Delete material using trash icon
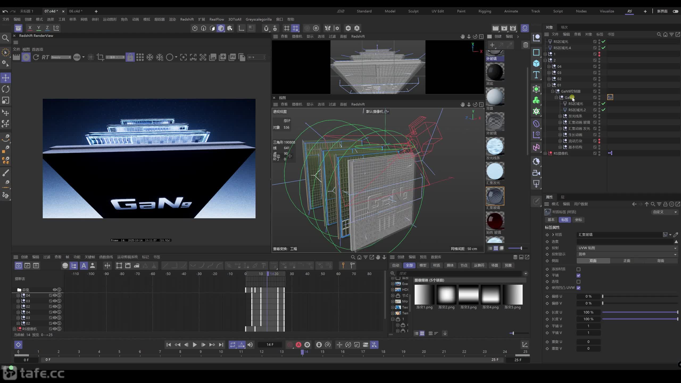The height and width of the screenshot is (383, 681). point(526,45)
